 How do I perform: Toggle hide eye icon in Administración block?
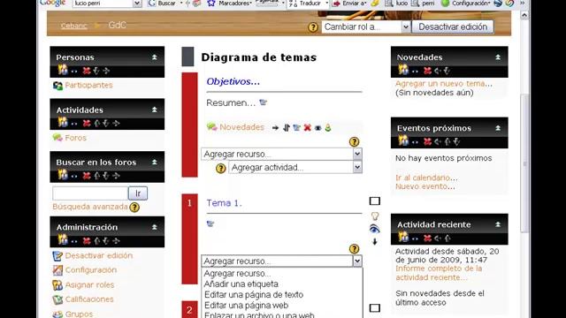pyautogui.click(x=74, y=241)
